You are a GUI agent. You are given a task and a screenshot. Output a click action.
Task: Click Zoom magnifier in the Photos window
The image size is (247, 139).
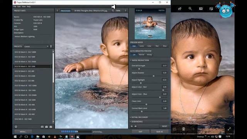pyautogui.click(x=190, y=8)
